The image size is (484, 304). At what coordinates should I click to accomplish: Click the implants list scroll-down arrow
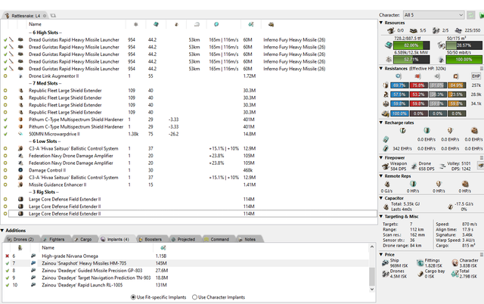pyautogui.click(x=372, y=289)
